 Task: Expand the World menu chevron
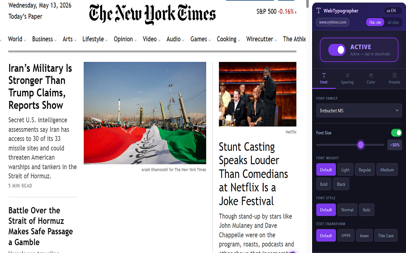tap(25, 40)
